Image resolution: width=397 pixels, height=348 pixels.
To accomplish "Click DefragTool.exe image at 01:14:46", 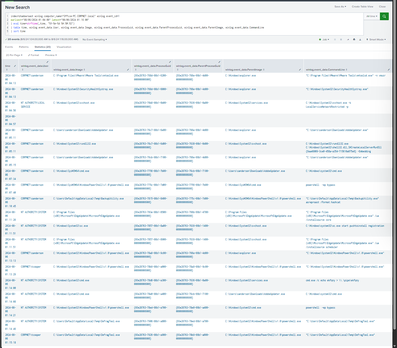I will click(x=86, y=321).
